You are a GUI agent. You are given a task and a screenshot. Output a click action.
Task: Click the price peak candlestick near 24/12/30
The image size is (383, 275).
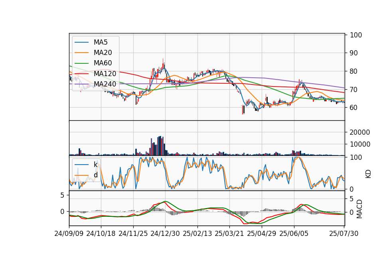coord(163,65)
